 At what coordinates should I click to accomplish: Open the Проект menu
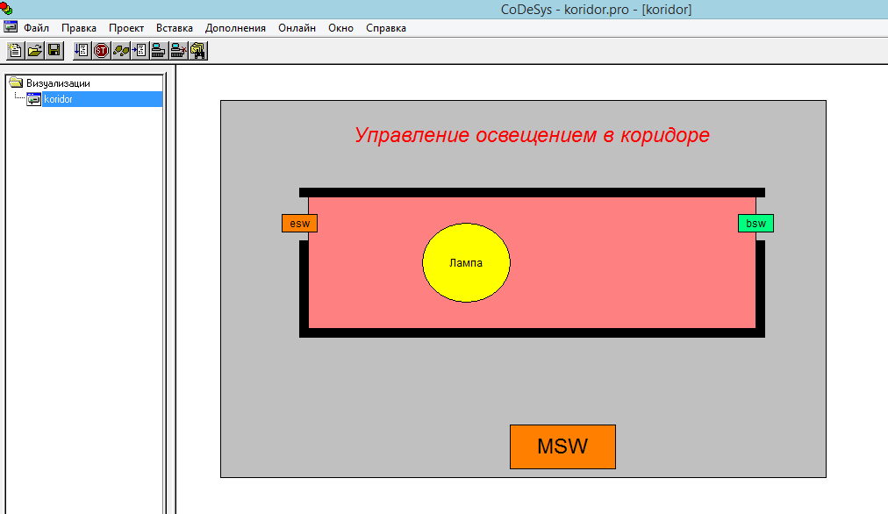click(126, 28)
